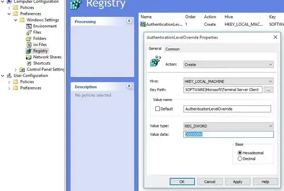
Task: Select the Hexadecimal base radio button
Action: click(240, 153)
